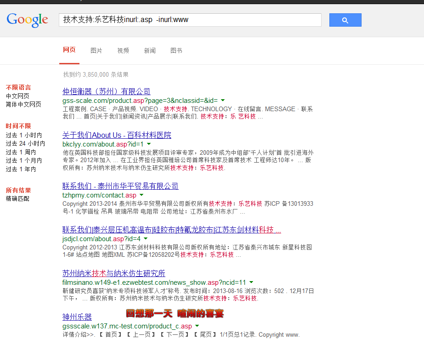Viewport: 424px width, 339px height.
Task: Open result 苏州纳米技术与纳米仿生研究所
Action: (113, 273)
